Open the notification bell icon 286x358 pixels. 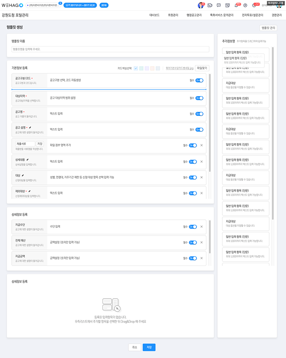237,5
